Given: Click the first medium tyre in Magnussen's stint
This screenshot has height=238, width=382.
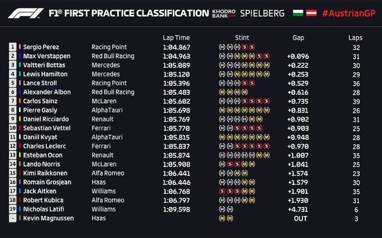Looking at the screenshot, I should pyautogui.click(x=222, y=218).
